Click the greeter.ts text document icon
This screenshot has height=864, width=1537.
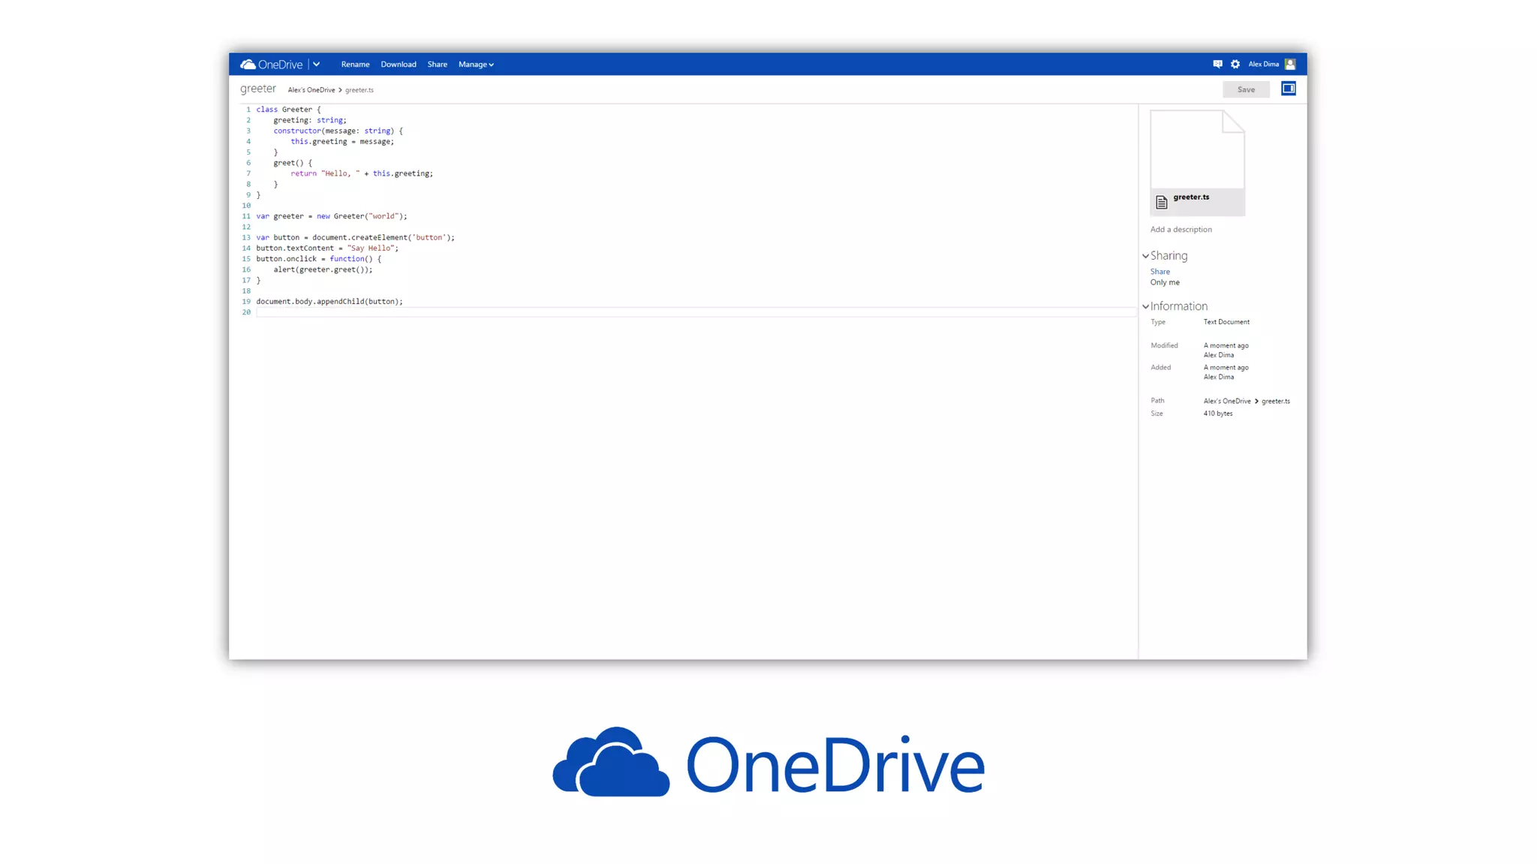pos(1162,202)
